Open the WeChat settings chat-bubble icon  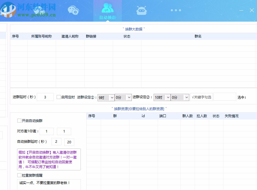pyautogui.click(x=73, y=10)
